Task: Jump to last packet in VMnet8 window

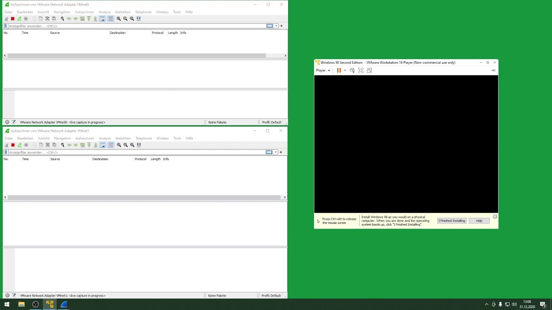Action: pyautogui.click(x=95, y=19)
